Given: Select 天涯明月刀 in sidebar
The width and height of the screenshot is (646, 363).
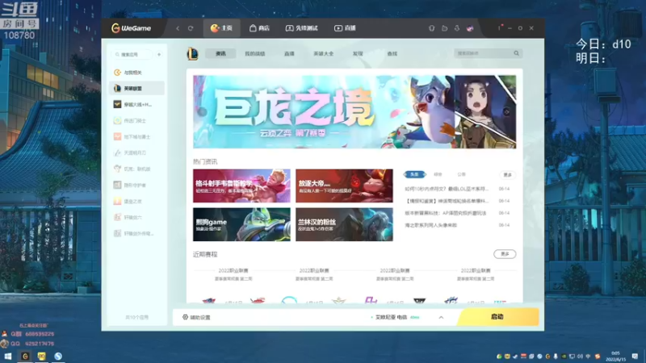Looking at the screenshot, I should click(136, 152).
